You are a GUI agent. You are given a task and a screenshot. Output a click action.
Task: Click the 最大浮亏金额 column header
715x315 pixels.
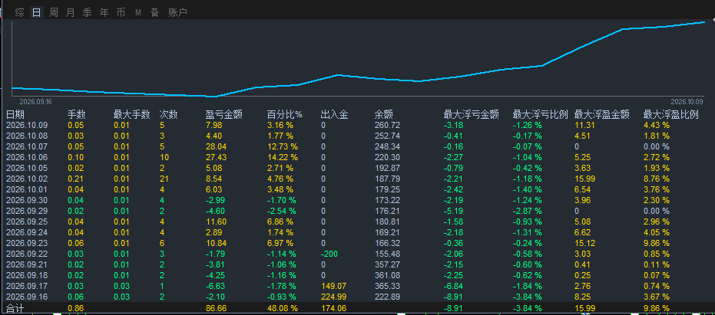(471, 115)
